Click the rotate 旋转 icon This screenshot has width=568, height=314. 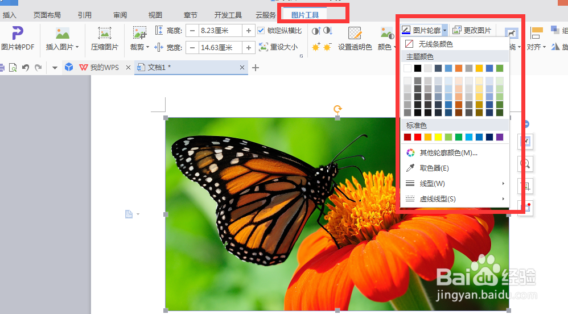click(x=555, y=47)
